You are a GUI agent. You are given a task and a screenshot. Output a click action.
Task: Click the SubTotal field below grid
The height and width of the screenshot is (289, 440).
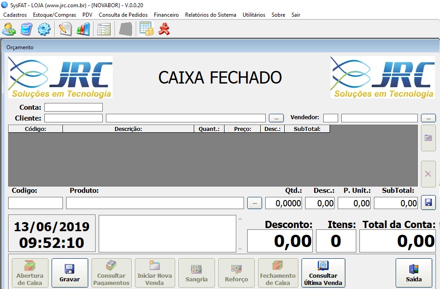[396, 203]
